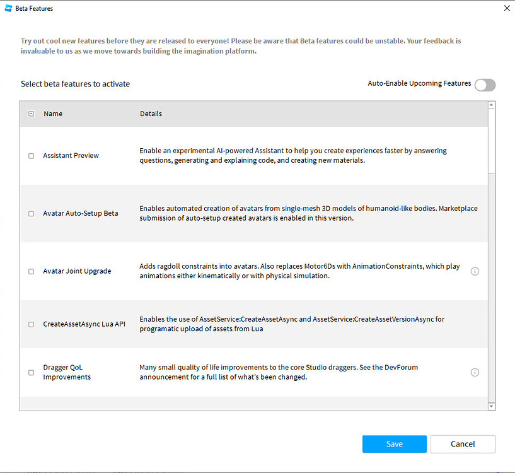Click the vertical scrollbar thumb

pos(491,141)
